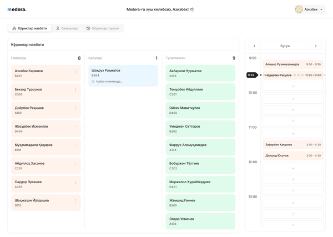The height and width of the screenshot is (237, 333).
Task: Open Шохрух Рахматов in-reception card
Action: coord(123,75)
